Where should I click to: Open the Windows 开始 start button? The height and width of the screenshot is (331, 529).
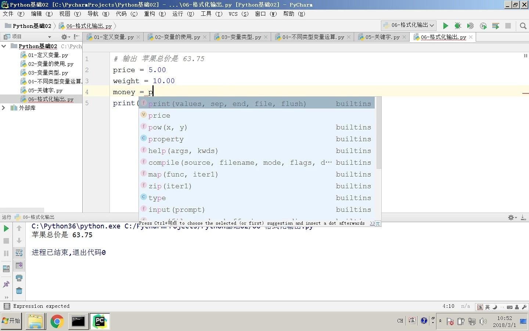(x=11, y=321)
